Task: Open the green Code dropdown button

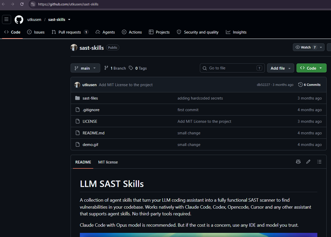Action: pos(311,68)
